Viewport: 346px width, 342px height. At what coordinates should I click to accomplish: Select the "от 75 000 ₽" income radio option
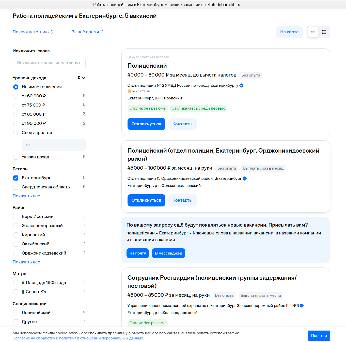pos(16,105)
